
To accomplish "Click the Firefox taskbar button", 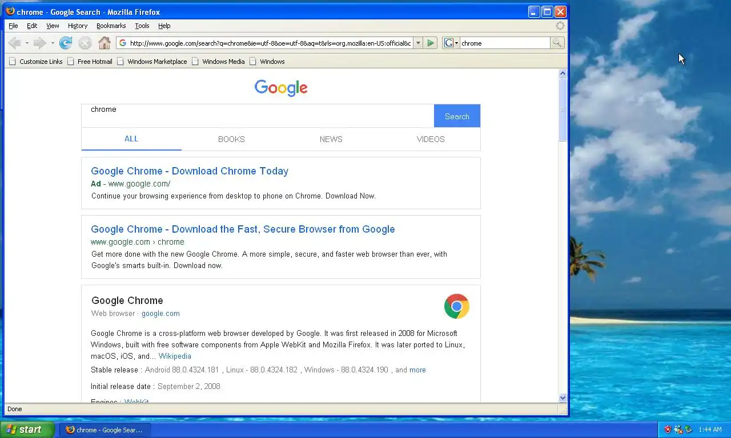I will tap(104, 429).
